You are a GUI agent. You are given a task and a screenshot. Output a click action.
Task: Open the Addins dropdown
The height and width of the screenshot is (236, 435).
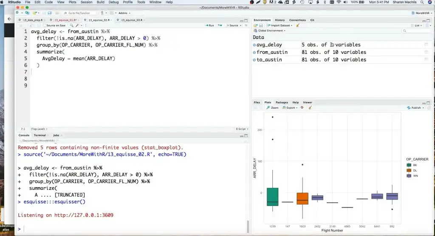124,13
